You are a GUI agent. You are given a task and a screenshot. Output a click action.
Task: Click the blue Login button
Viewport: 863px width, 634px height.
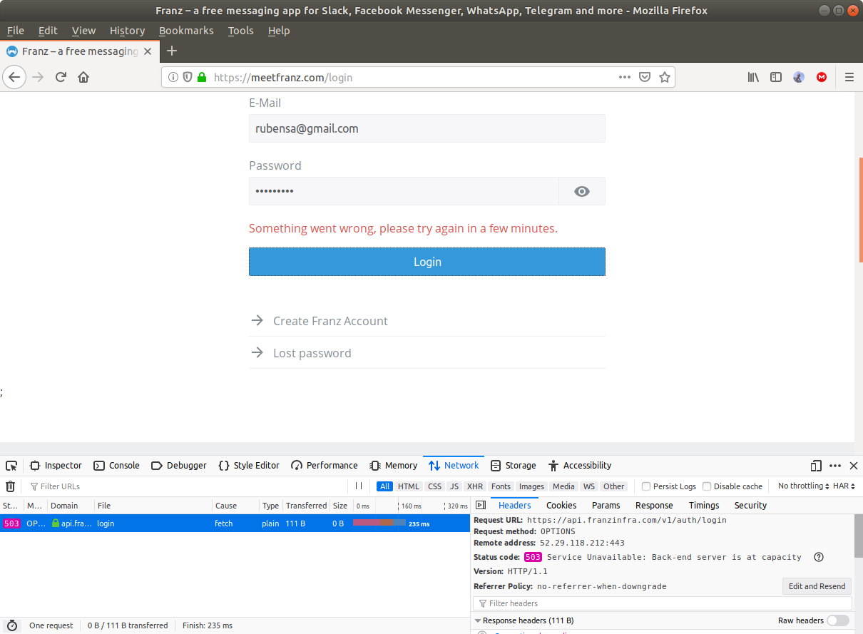pyautogui.click(x=427, y=262)
